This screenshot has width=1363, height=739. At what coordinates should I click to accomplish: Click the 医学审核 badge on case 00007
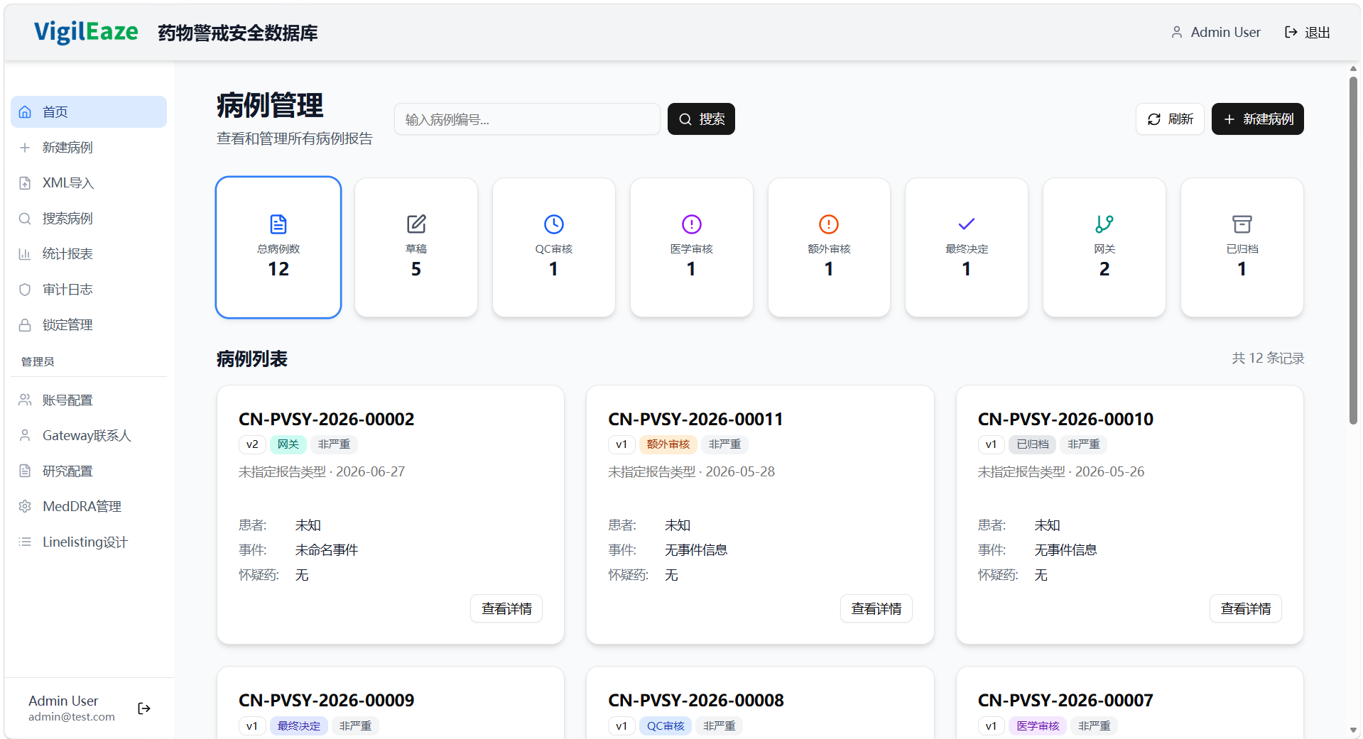[x=1038, y=726]
